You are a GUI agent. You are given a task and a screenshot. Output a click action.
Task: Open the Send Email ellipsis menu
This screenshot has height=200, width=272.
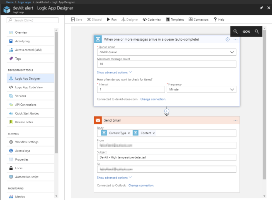click(x=236, y=120)
